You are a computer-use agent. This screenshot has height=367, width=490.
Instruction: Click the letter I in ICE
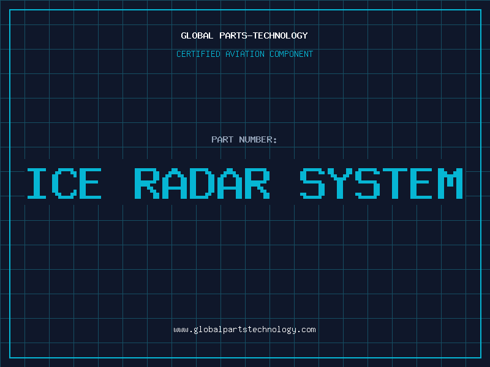pos(37,183)
